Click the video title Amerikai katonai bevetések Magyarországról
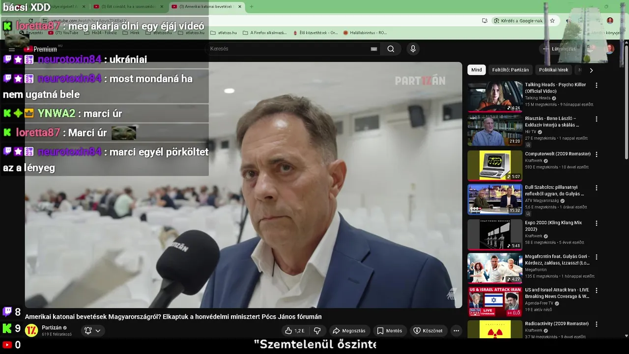 tap(173, 317)
